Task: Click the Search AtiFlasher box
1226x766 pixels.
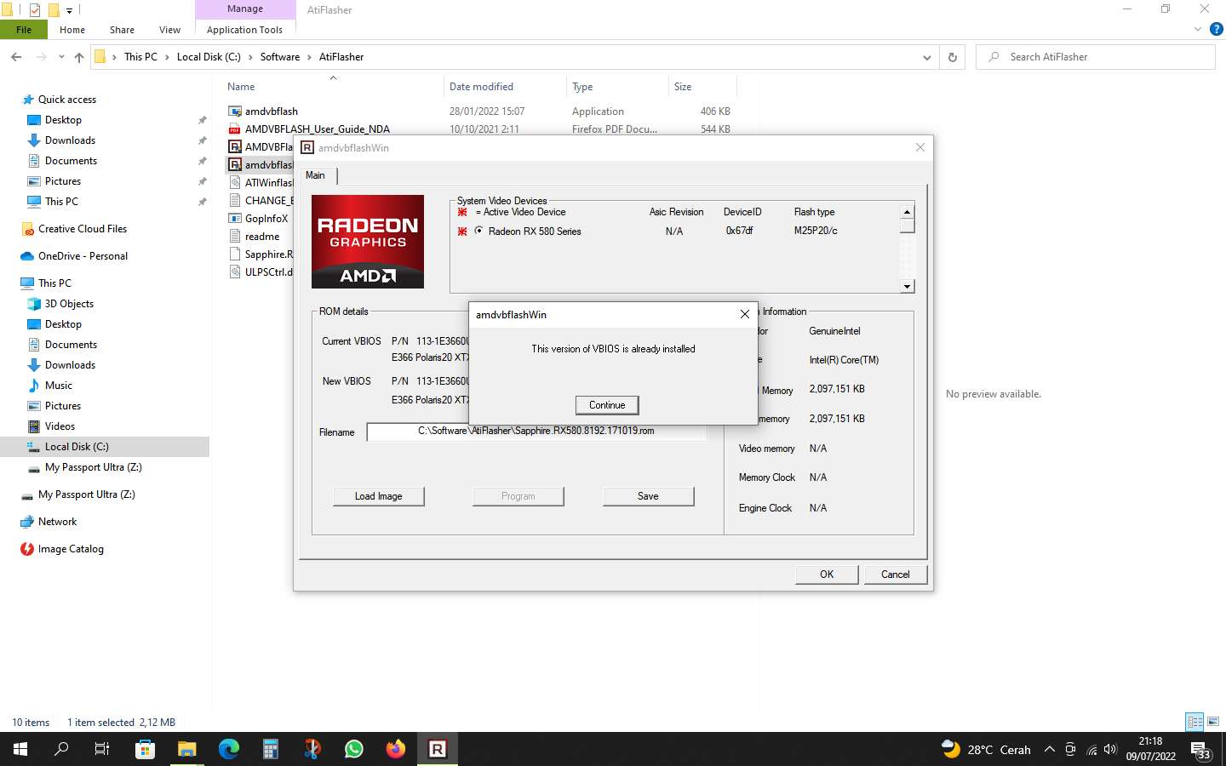Action: point(1095,57)
